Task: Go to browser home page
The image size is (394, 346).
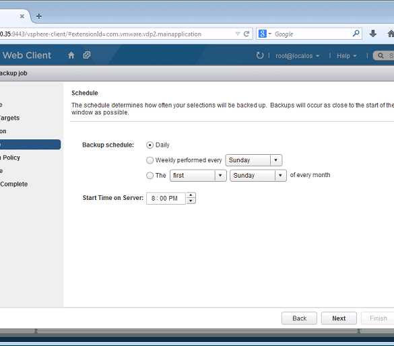Action: (x=391, y=34)
